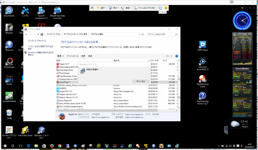Toggle TeamViewer full screen icon
The height and width of the screenshot is (150, 258).
(x=162, y=12)
